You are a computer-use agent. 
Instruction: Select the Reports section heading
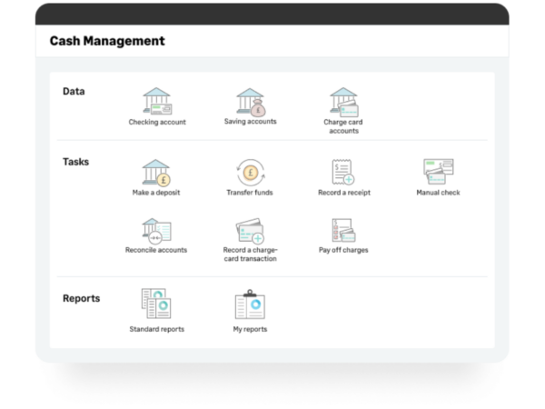coord(82,299)
